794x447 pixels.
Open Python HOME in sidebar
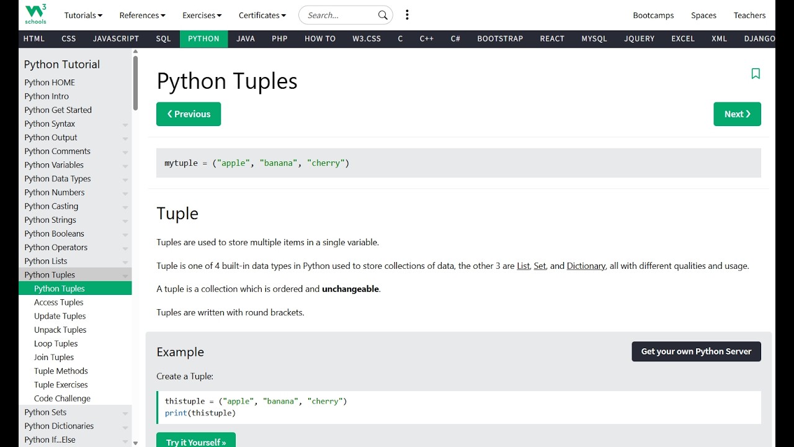(x=75, y=83)
